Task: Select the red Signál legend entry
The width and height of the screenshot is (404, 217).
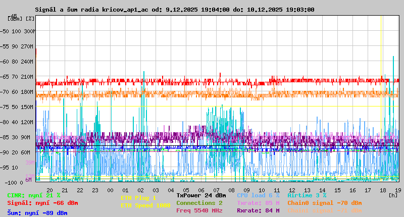Action: (x=42, y=203)
